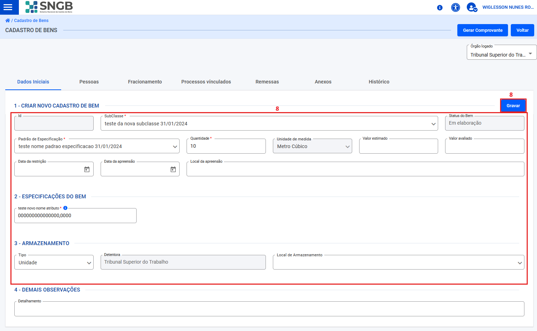Switch to Dados Iniciais tab
Screen dimensions: 537x331
[33, 82]
